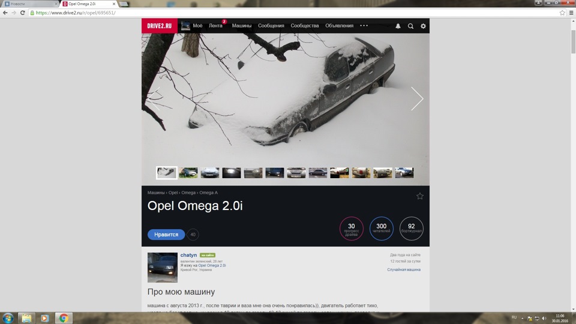Image resolution: width=576 pixels, height=324 pixels.
Task: Open the Сообщества menu item
Action: tap(305, 26)
